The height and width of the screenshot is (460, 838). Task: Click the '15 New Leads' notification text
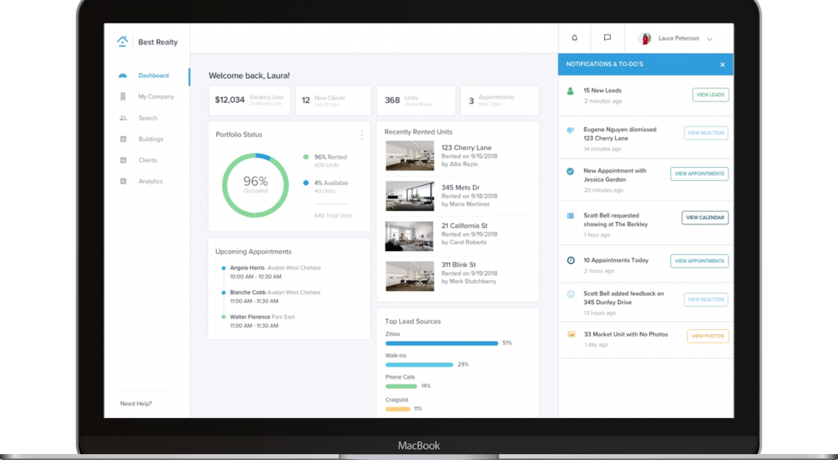602,91
